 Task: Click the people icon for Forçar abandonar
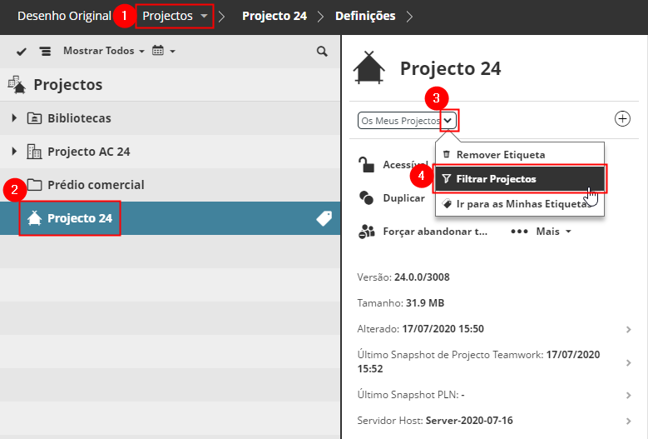367,232
